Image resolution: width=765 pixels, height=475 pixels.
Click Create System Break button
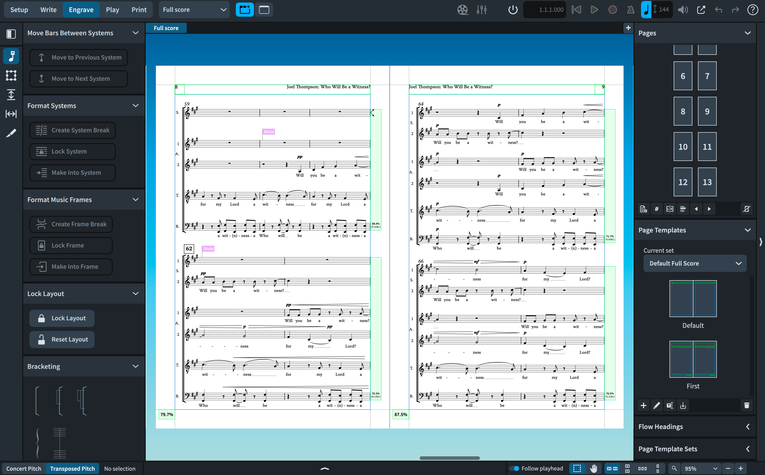pyautogui.click(x=73, y=130)
